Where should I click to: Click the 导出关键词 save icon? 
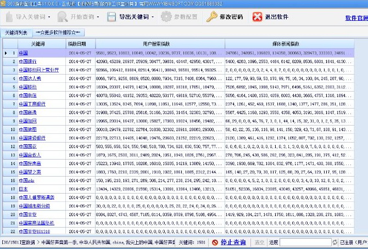(x=111, y=17)
